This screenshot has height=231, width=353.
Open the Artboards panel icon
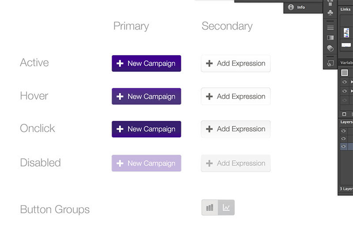click(x=330, y=63)
